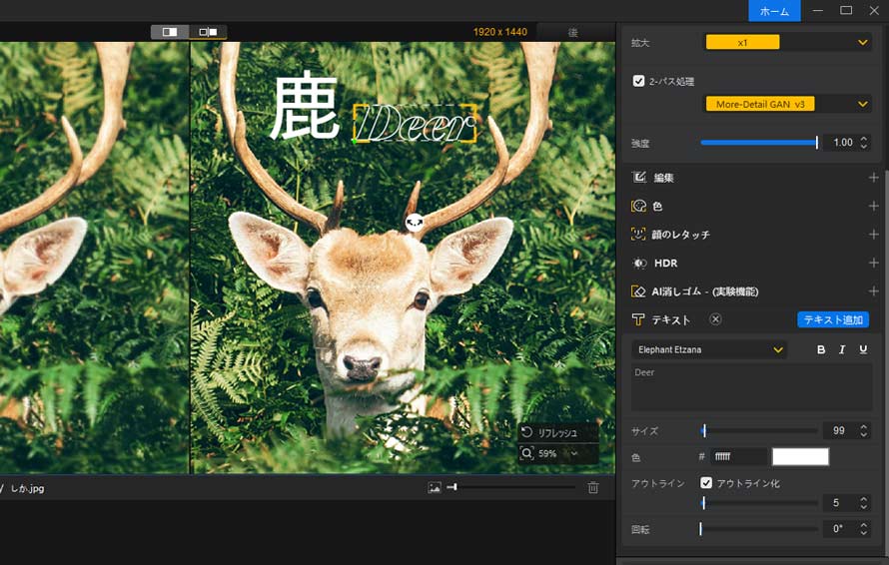889x565 pixels.
Task: Click the リフレッシュ refresh button
Action: coord(558,432)
